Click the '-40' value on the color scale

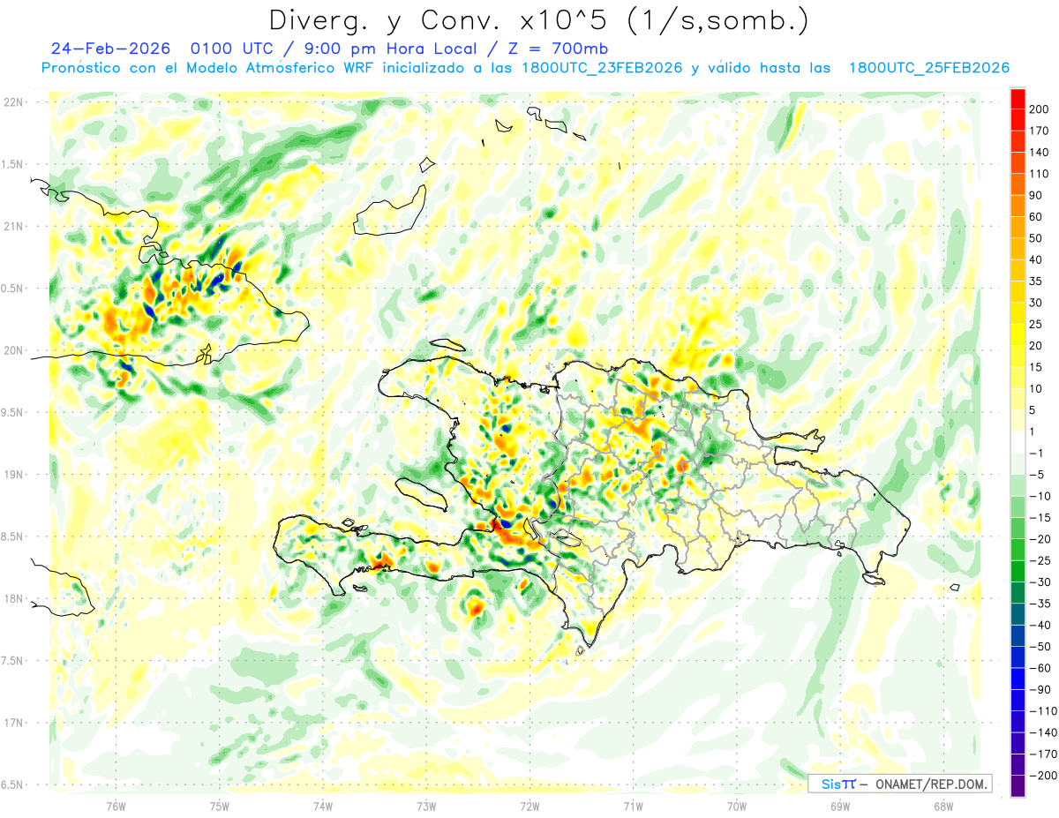click(1042, 625)
